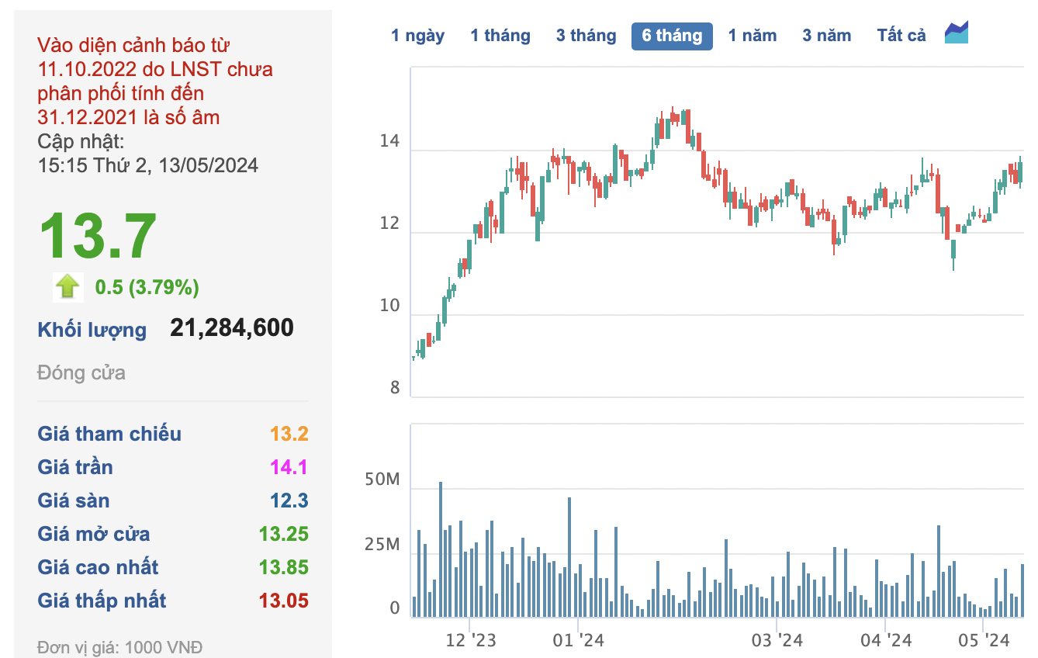Click the 0.5 (3.79%) price change text
This screenshot has height=658, width=1038.
[x=147, y=288]
